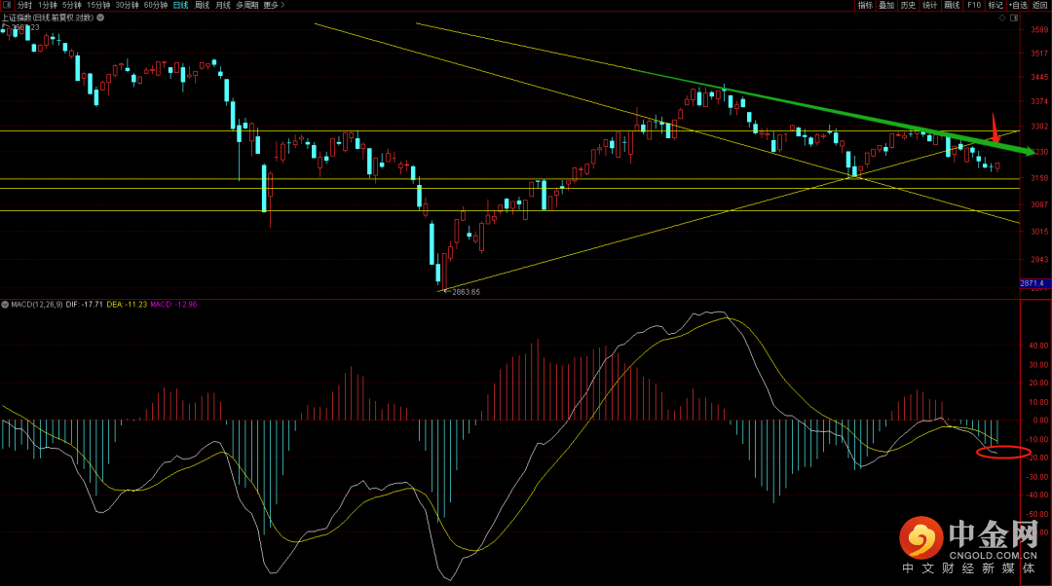Click the MACD: -12.96 value
This screenshot has height=586, width=1052.
pos(173,305)
